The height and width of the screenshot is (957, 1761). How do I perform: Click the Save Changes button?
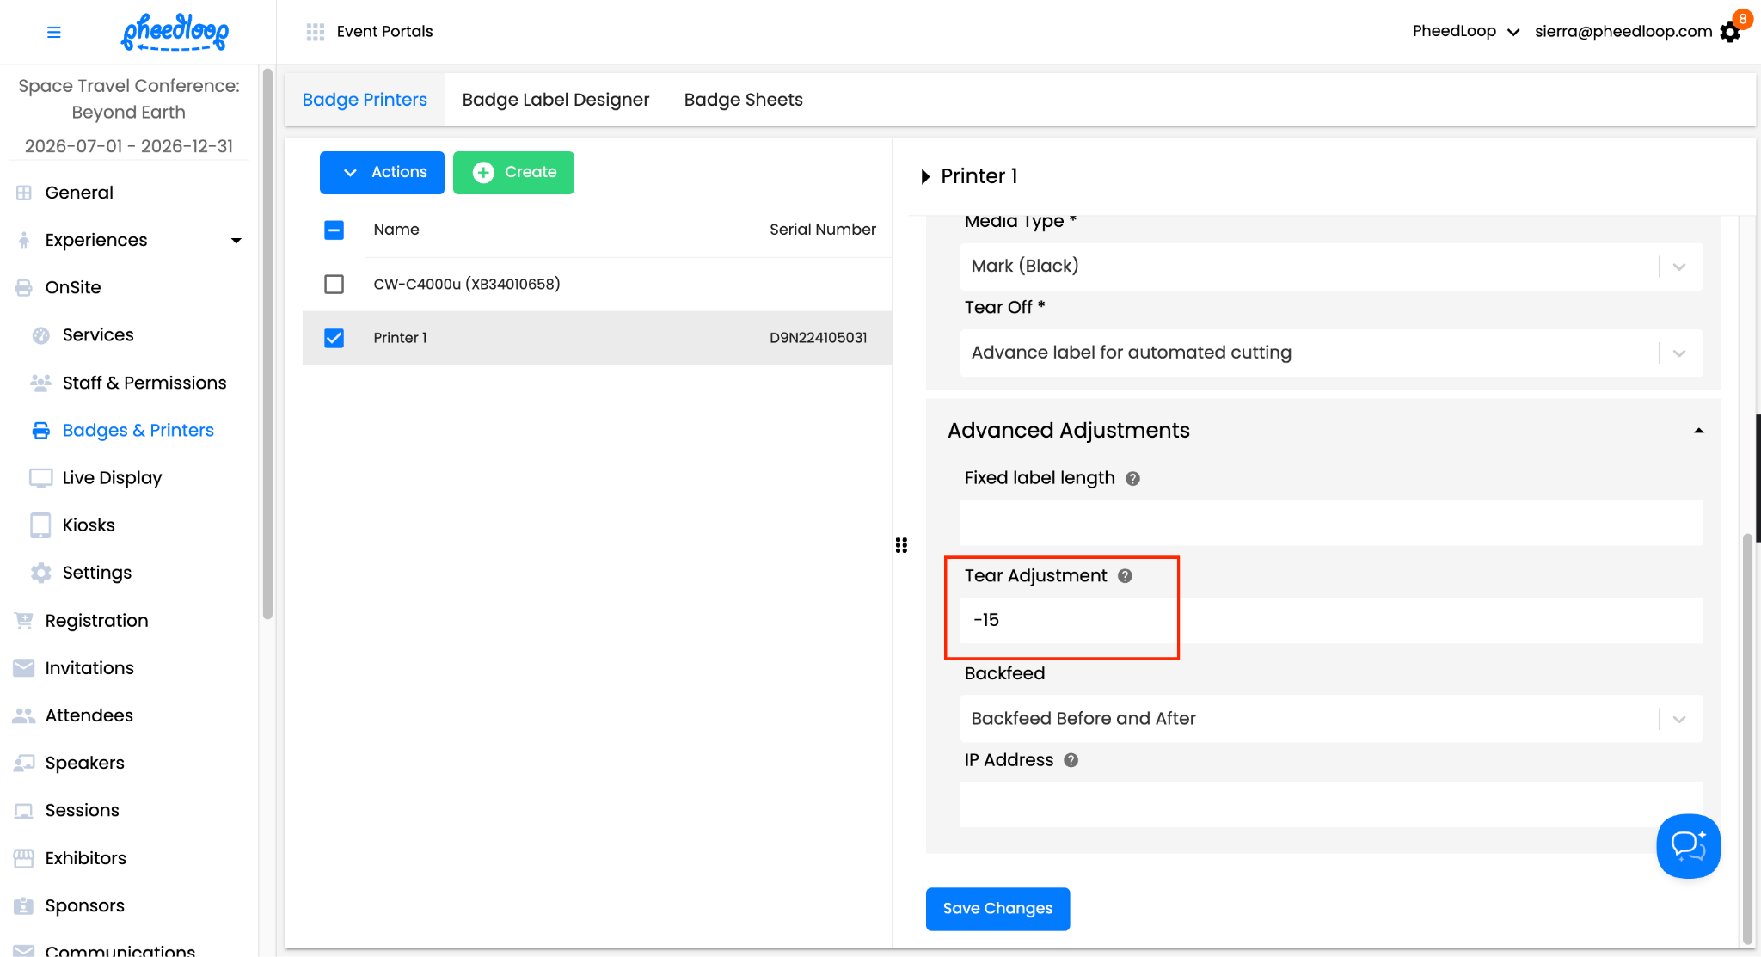(x=997, y=909)
